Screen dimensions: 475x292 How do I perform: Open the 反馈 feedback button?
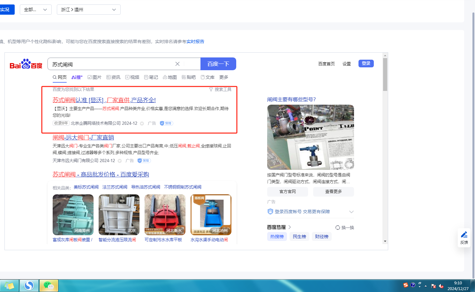point(464,238)
